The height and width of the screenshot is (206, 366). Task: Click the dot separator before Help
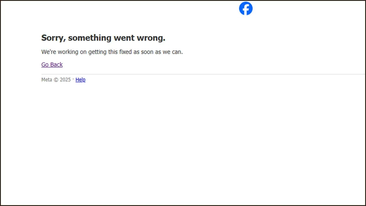click(73, 79)
